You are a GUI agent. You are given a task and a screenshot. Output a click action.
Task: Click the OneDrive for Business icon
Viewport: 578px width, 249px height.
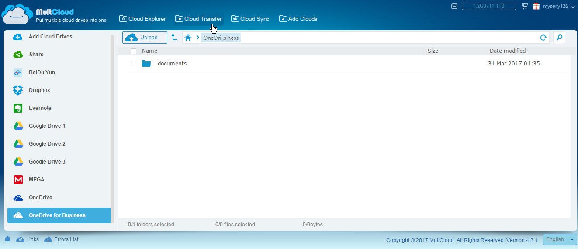(x=18, y=215)
